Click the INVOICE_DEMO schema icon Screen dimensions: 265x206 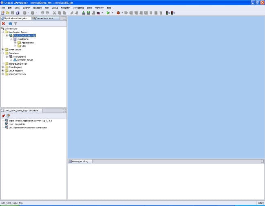coord(15,60)
